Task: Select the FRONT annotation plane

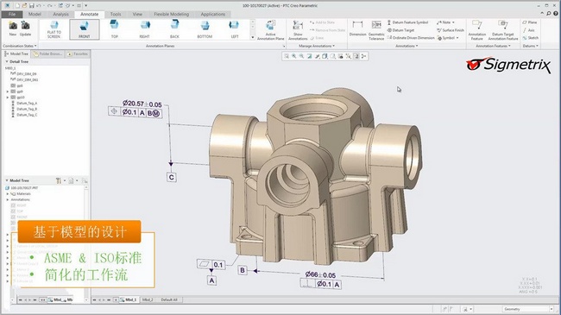Action: [84, 29]
